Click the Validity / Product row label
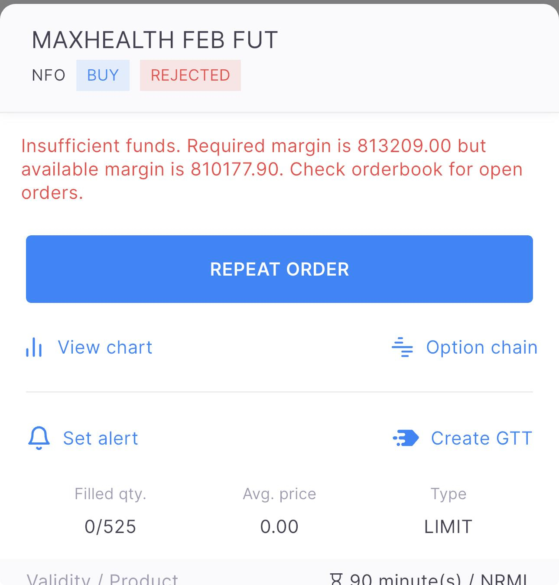Image resolution: width=559 pixels, height=585 pixels. [x=102, y=580]
